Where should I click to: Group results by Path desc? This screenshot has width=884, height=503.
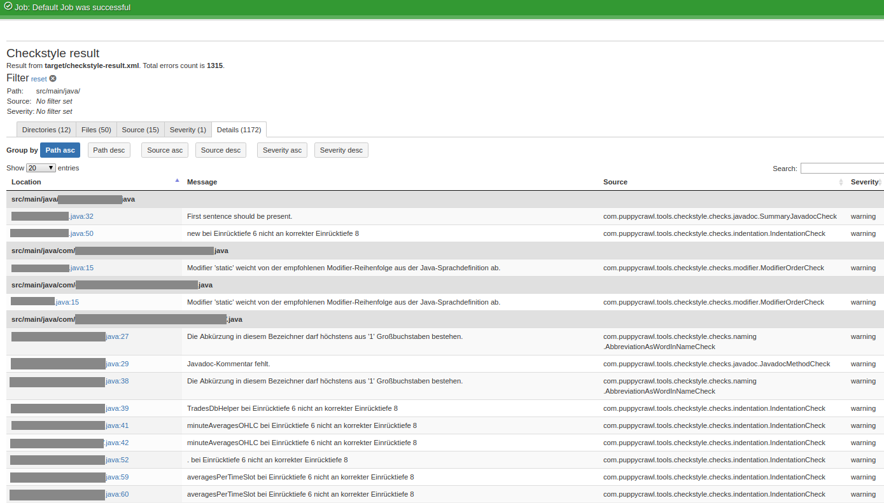pos(109,151)
